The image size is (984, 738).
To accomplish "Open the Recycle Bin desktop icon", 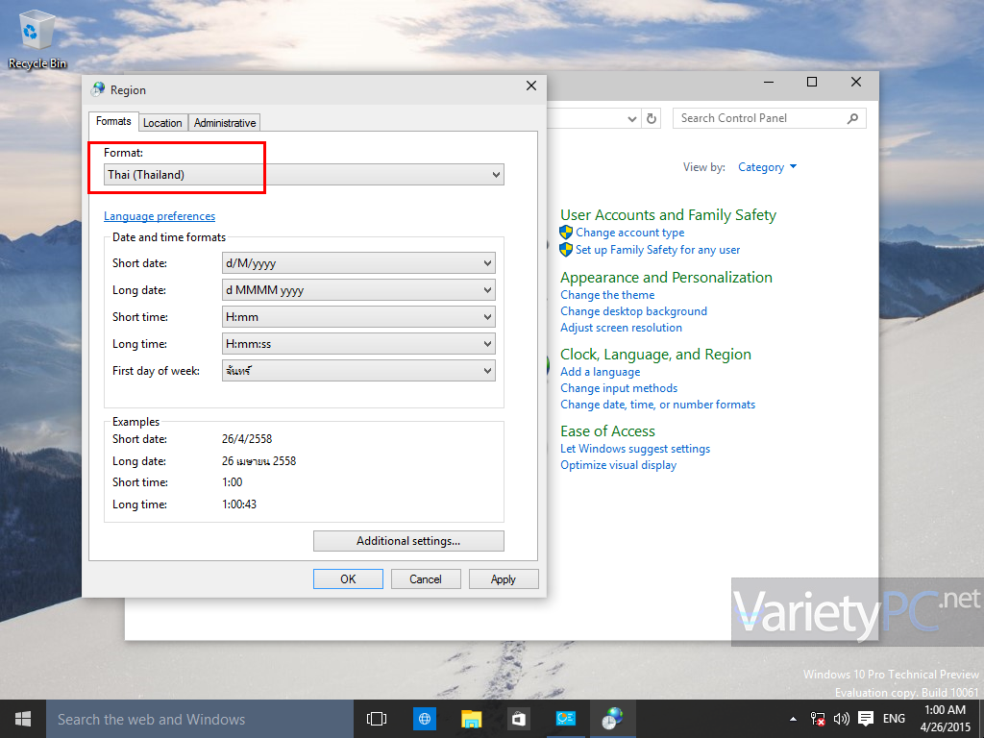I will tap(37, 40).
